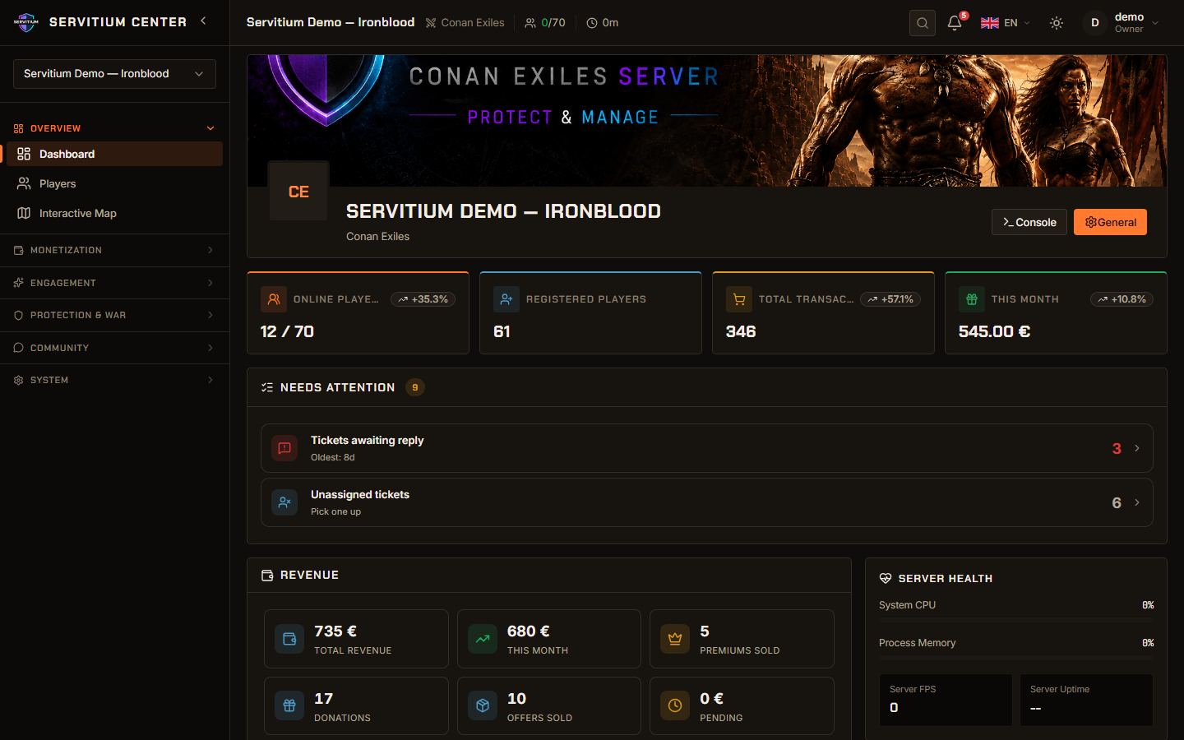Click the Online Players card icon

tap(274, 299)
